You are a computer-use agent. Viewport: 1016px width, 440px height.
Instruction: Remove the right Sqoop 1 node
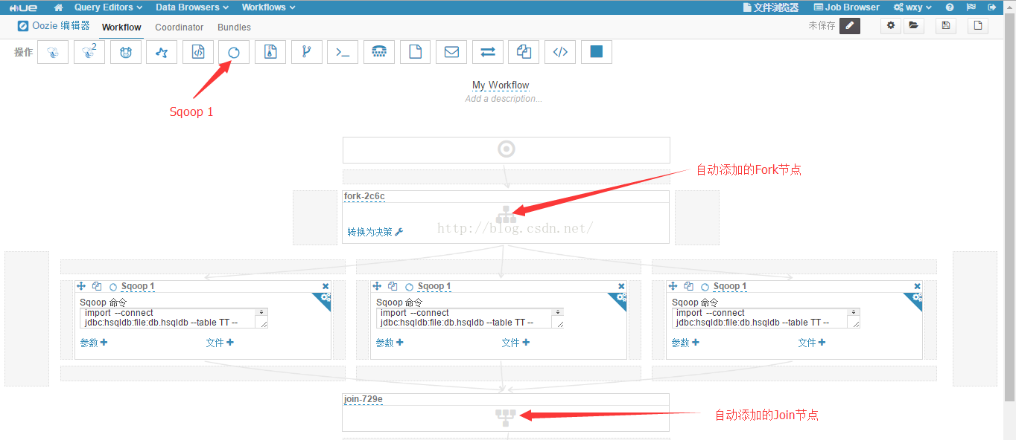coord(917,286)
